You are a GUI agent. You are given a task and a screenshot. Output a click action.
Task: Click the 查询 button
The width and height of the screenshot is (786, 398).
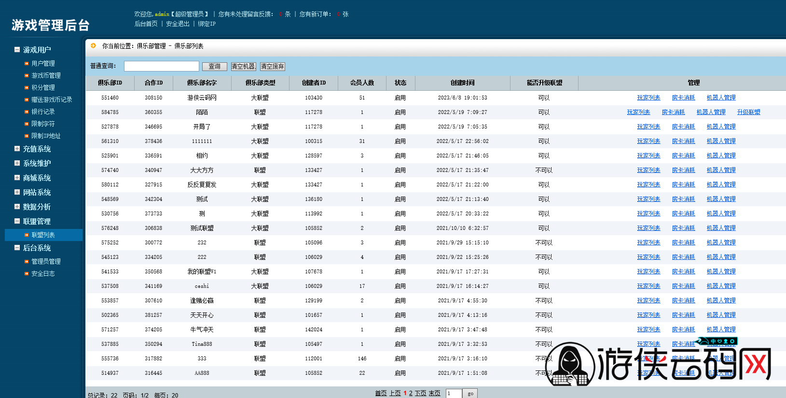pyautogui.click(x=215, y=67)
